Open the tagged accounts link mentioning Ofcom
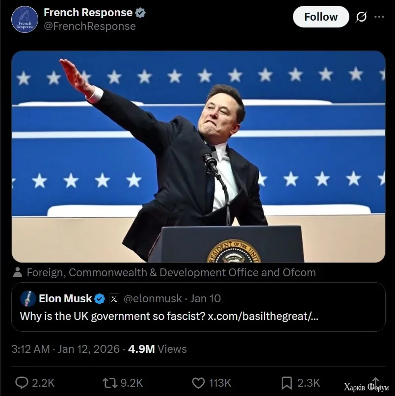395x396 pixels. pos(171,272)
